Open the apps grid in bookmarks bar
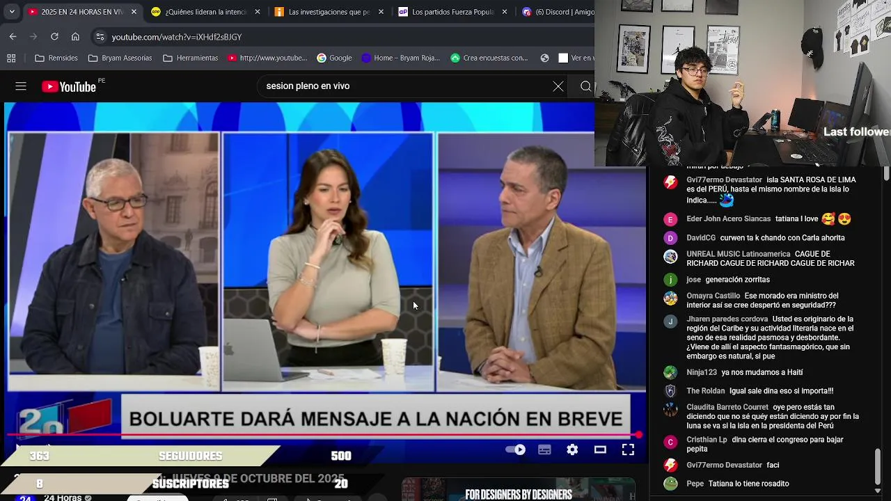The height and width of the screenshot is (501, 891). (11, 58)
